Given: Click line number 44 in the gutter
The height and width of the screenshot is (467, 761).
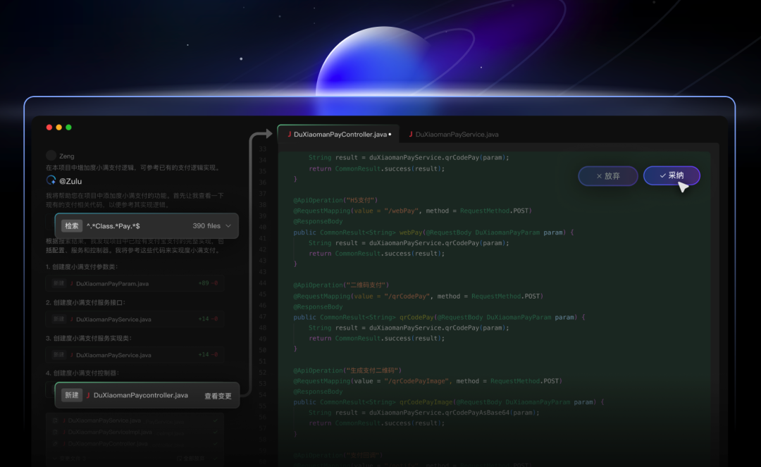Looking at the screenshot, I should click(263, 283).
